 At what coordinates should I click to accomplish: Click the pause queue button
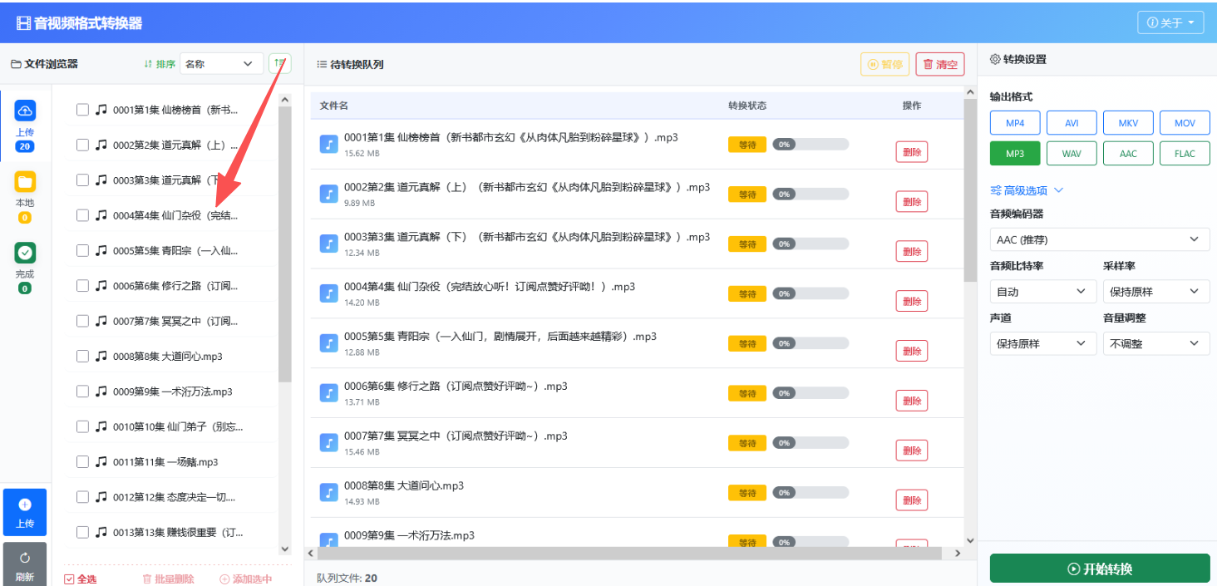(884, 64)
